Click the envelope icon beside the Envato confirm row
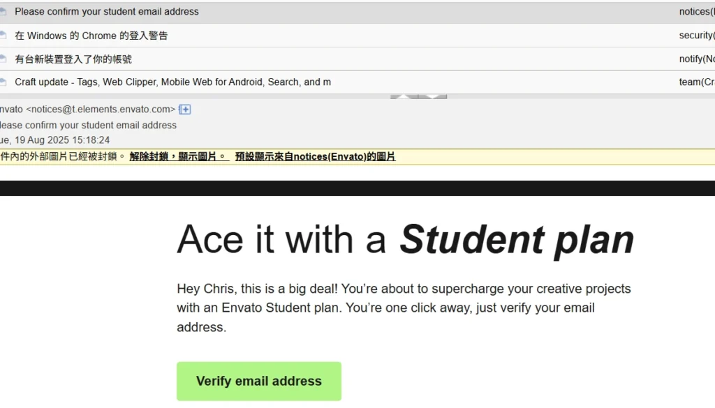Viewport: 715px width, 408px height. 3,11
